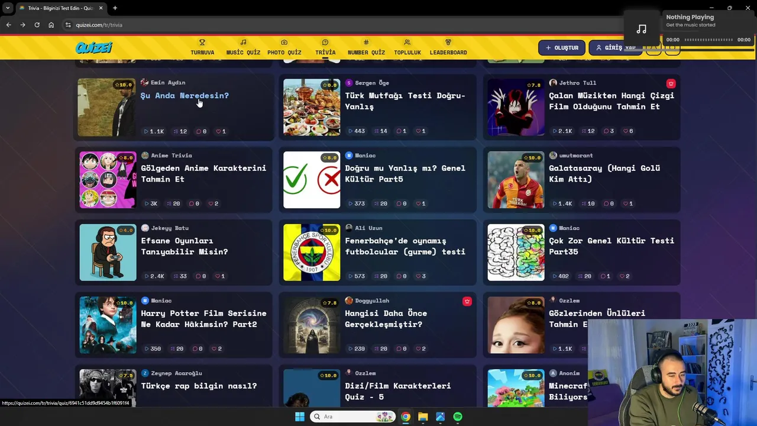Open Spotify from the taskbar
757x426 pixels.
[x=458, y=417]
